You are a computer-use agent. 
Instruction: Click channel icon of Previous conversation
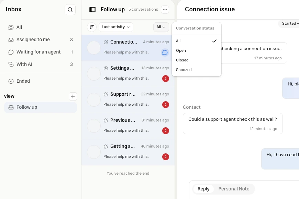[x=106, y=120]
